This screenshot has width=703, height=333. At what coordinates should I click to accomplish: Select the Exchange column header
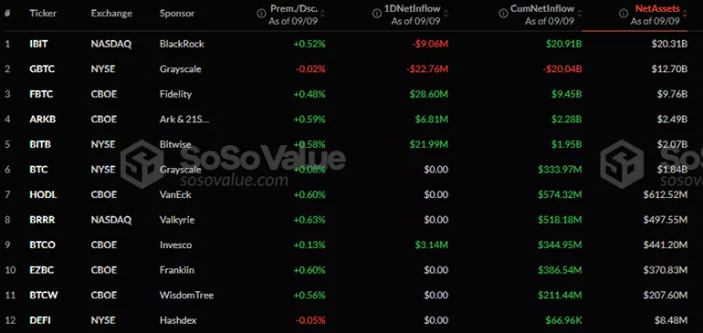click(111, 13)
